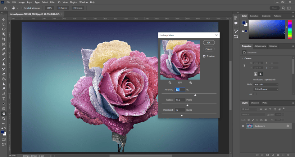Uncheck the Preview checkbox
295x157 pixels.
pos(204,56)
